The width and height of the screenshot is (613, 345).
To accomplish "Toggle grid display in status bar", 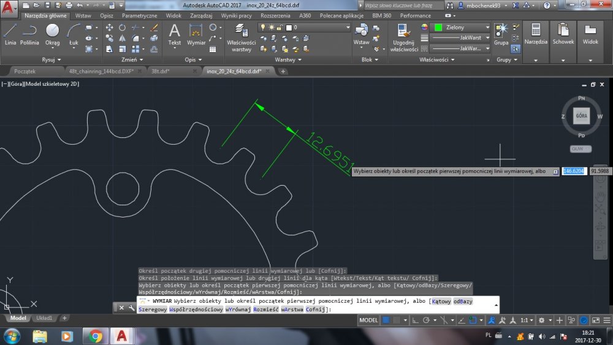I will coord(386,320).
